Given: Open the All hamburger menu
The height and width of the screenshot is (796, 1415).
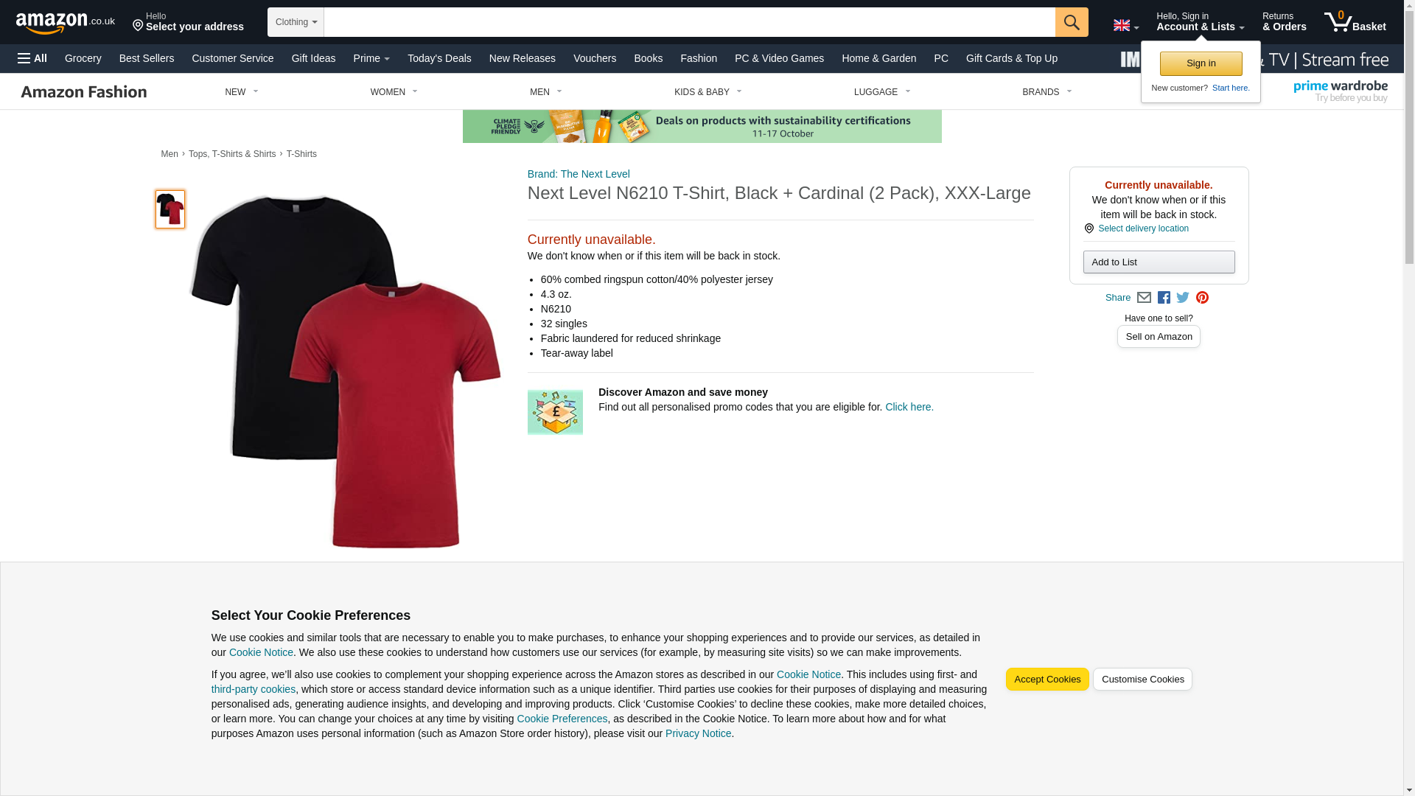Looking at the screenshot, I should click(32, 58).
